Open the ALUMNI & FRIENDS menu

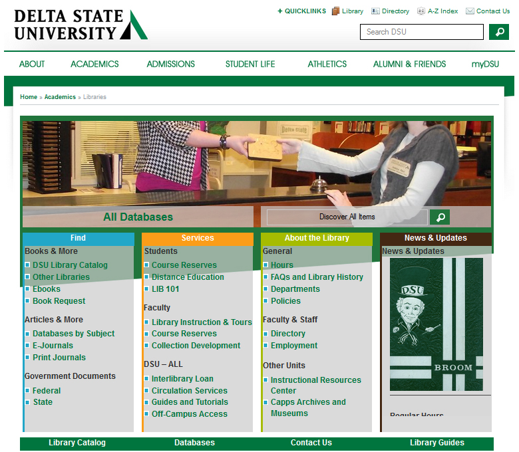[410, 64]
